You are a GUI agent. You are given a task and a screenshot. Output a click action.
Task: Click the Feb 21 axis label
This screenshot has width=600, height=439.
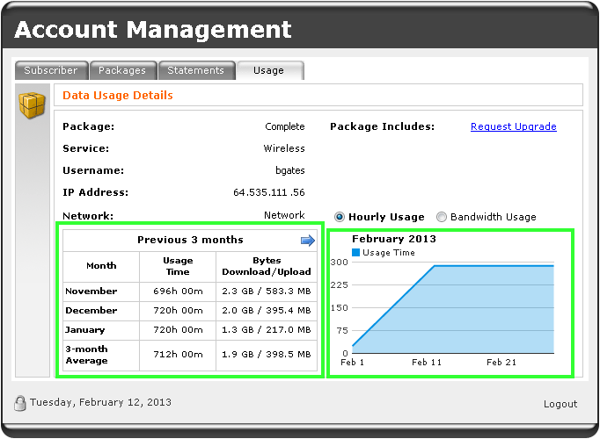point(501,363)
